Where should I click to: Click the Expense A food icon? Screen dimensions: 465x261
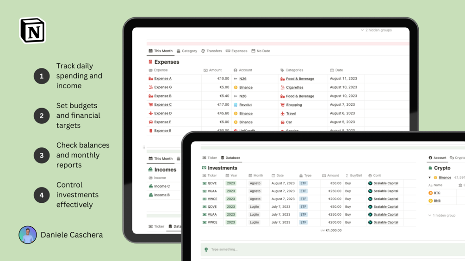coord(151,79)
